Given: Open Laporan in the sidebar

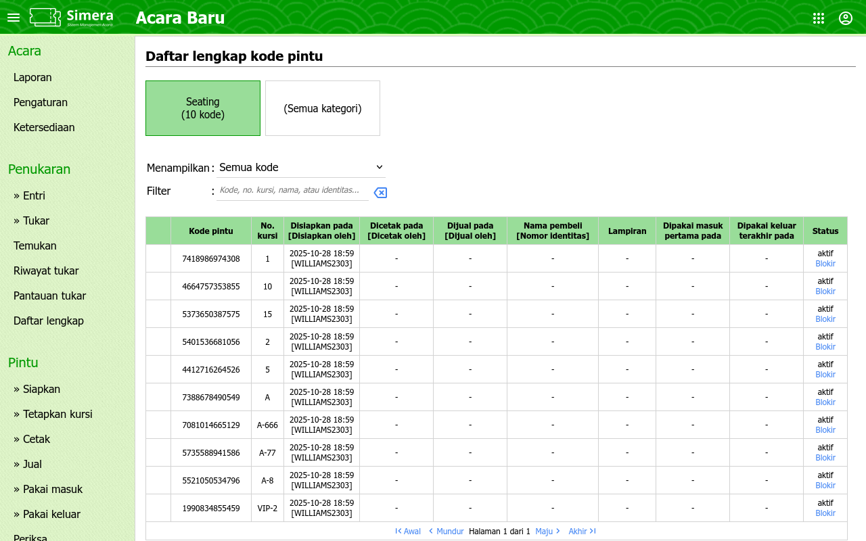Looking at the screenshot, I should (32, 78).
